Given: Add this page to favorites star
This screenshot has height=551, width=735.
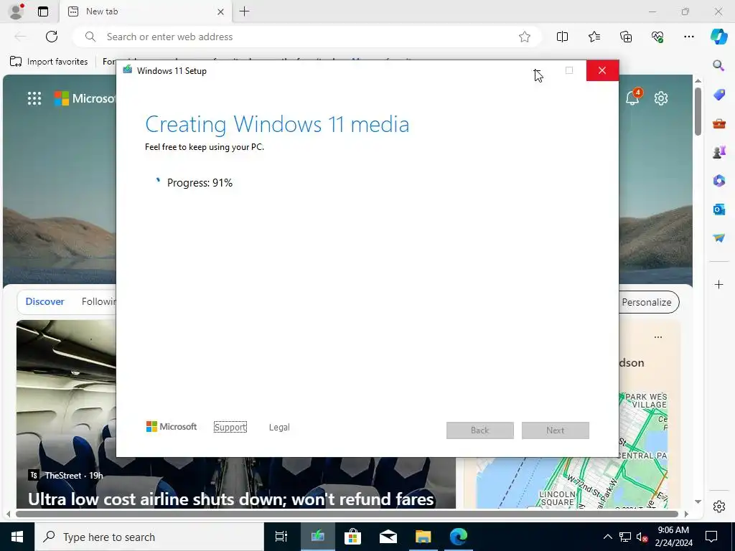Looking at the screenshot, I should click(x=525, y=37).
